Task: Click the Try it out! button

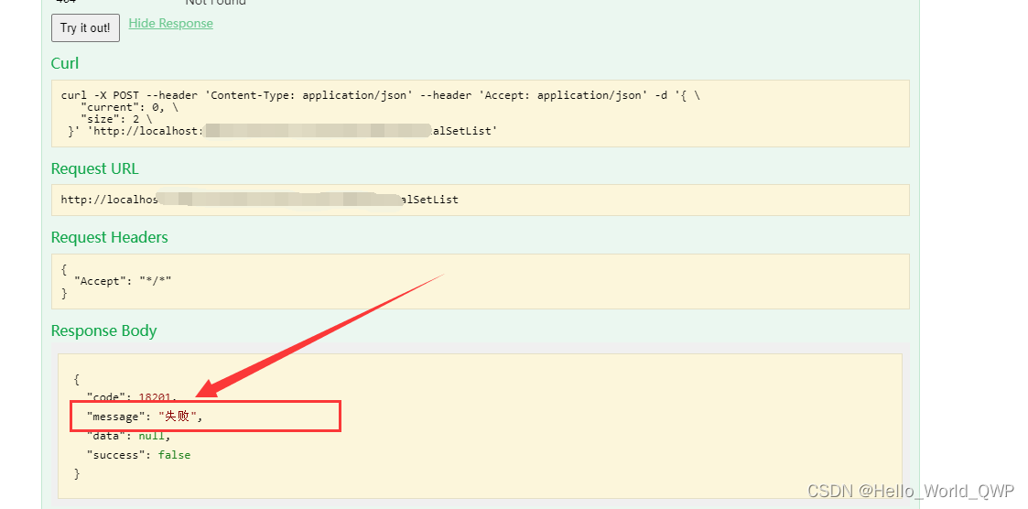Action: click(85, 27)
